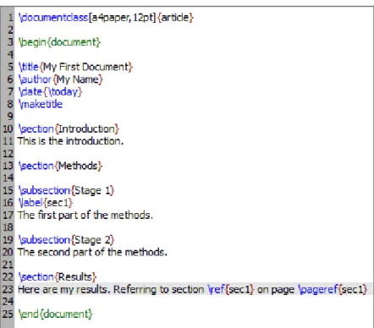The height and width of the screenshot is (328, 374).
Task: Click the title text My First Document
Action: 86,67
